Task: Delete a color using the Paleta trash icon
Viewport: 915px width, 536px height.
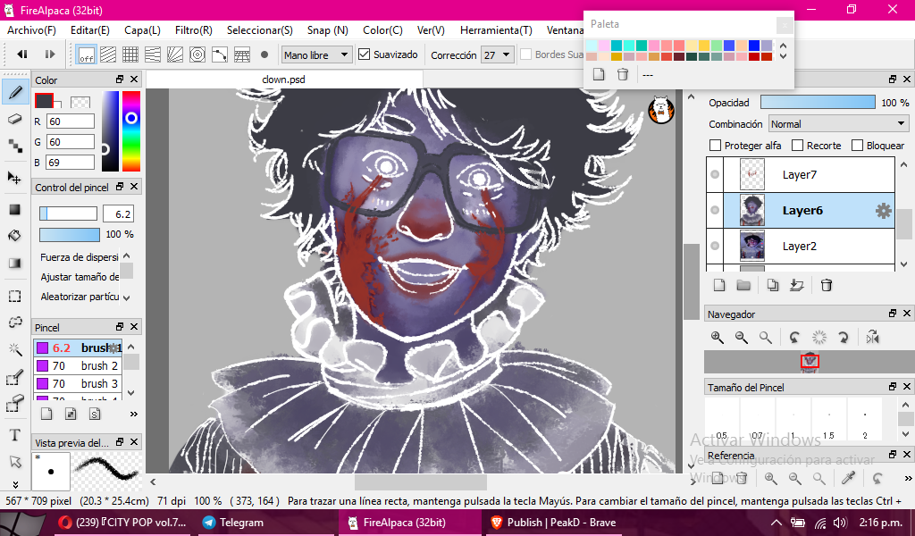Action: (623, 75)
